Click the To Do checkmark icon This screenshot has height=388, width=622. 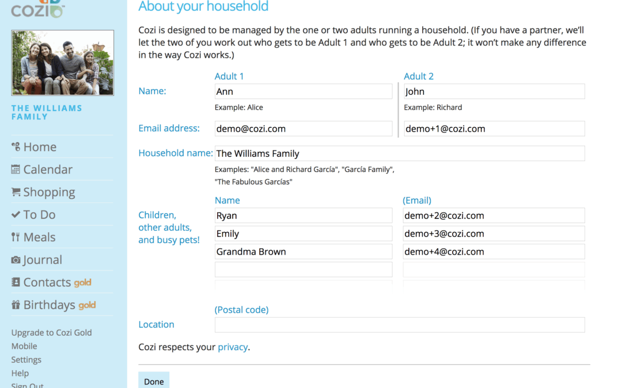[x=16, y=214]
